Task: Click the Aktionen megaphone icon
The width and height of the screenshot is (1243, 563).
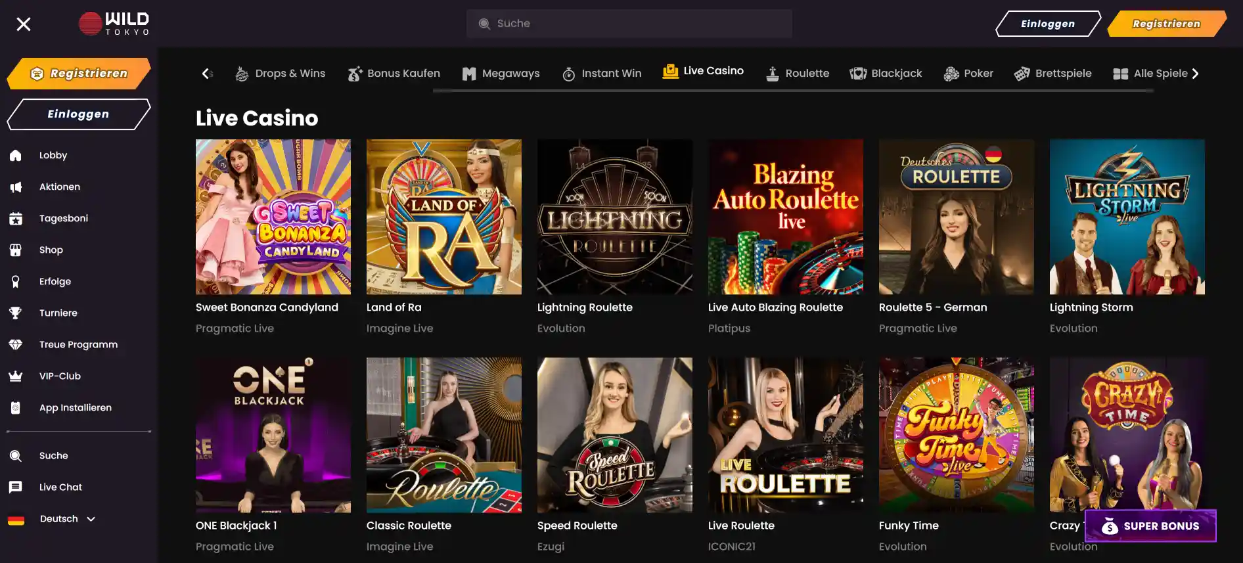Action: [x=16, y=187]
